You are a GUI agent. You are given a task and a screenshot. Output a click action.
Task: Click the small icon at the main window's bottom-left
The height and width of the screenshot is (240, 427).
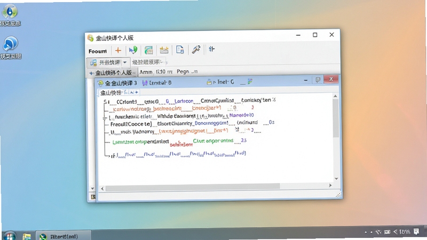[93, 197]
